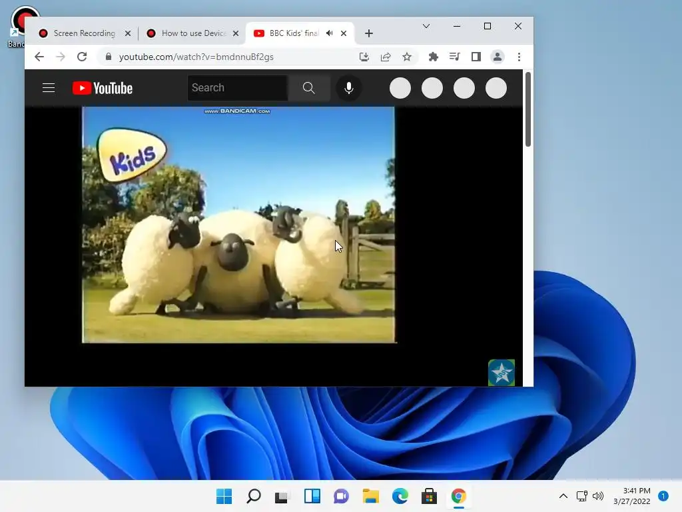682x512 pixels.
Task: Click the star channel watermark in video corner
Action: [x=502, y=373]
